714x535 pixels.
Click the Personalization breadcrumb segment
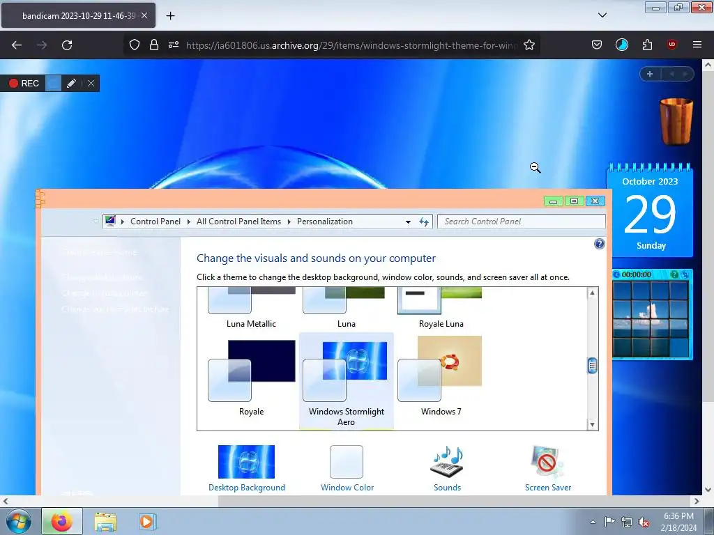coord(325,222)
